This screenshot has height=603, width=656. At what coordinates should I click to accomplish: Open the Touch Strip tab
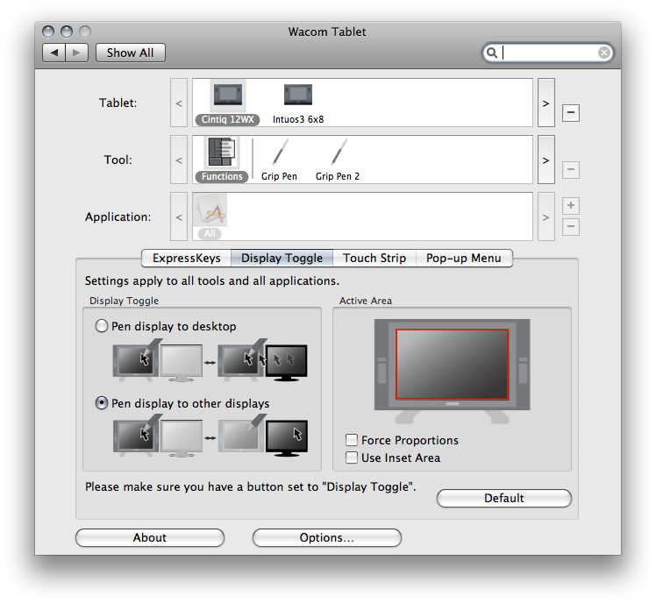pos(374,258)
